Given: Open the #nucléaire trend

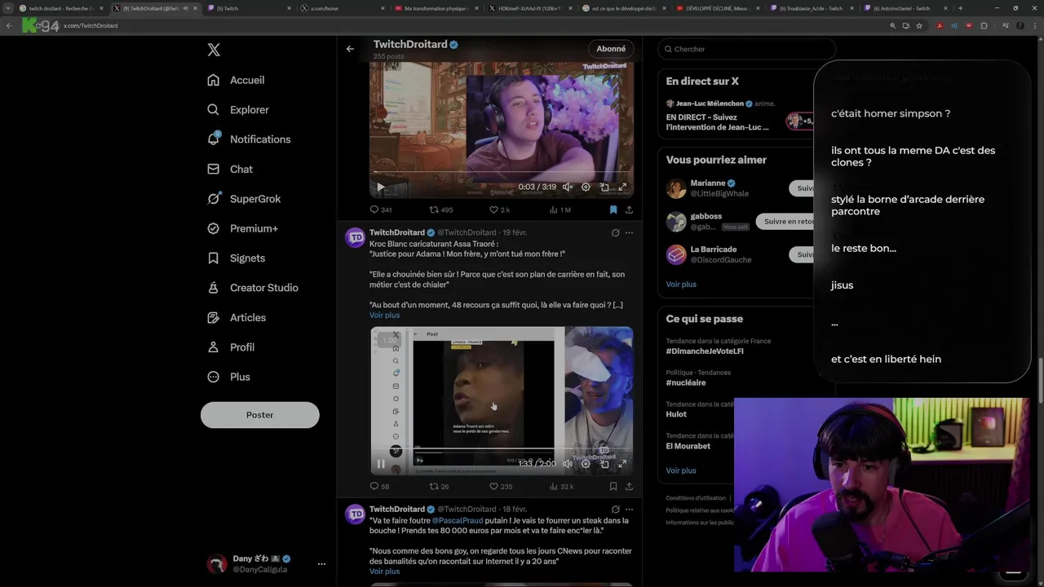Looking at the screenshot, I should [x=686, y=382].
